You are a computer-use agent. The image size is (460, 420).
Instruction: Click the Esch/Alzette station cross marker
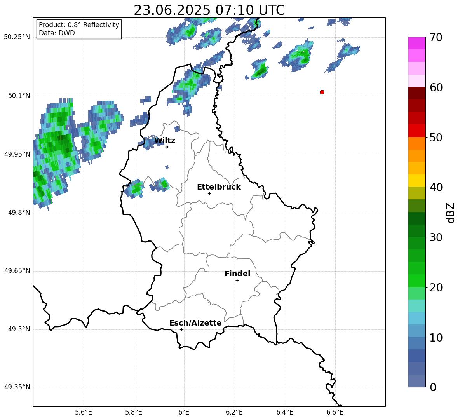181,329
